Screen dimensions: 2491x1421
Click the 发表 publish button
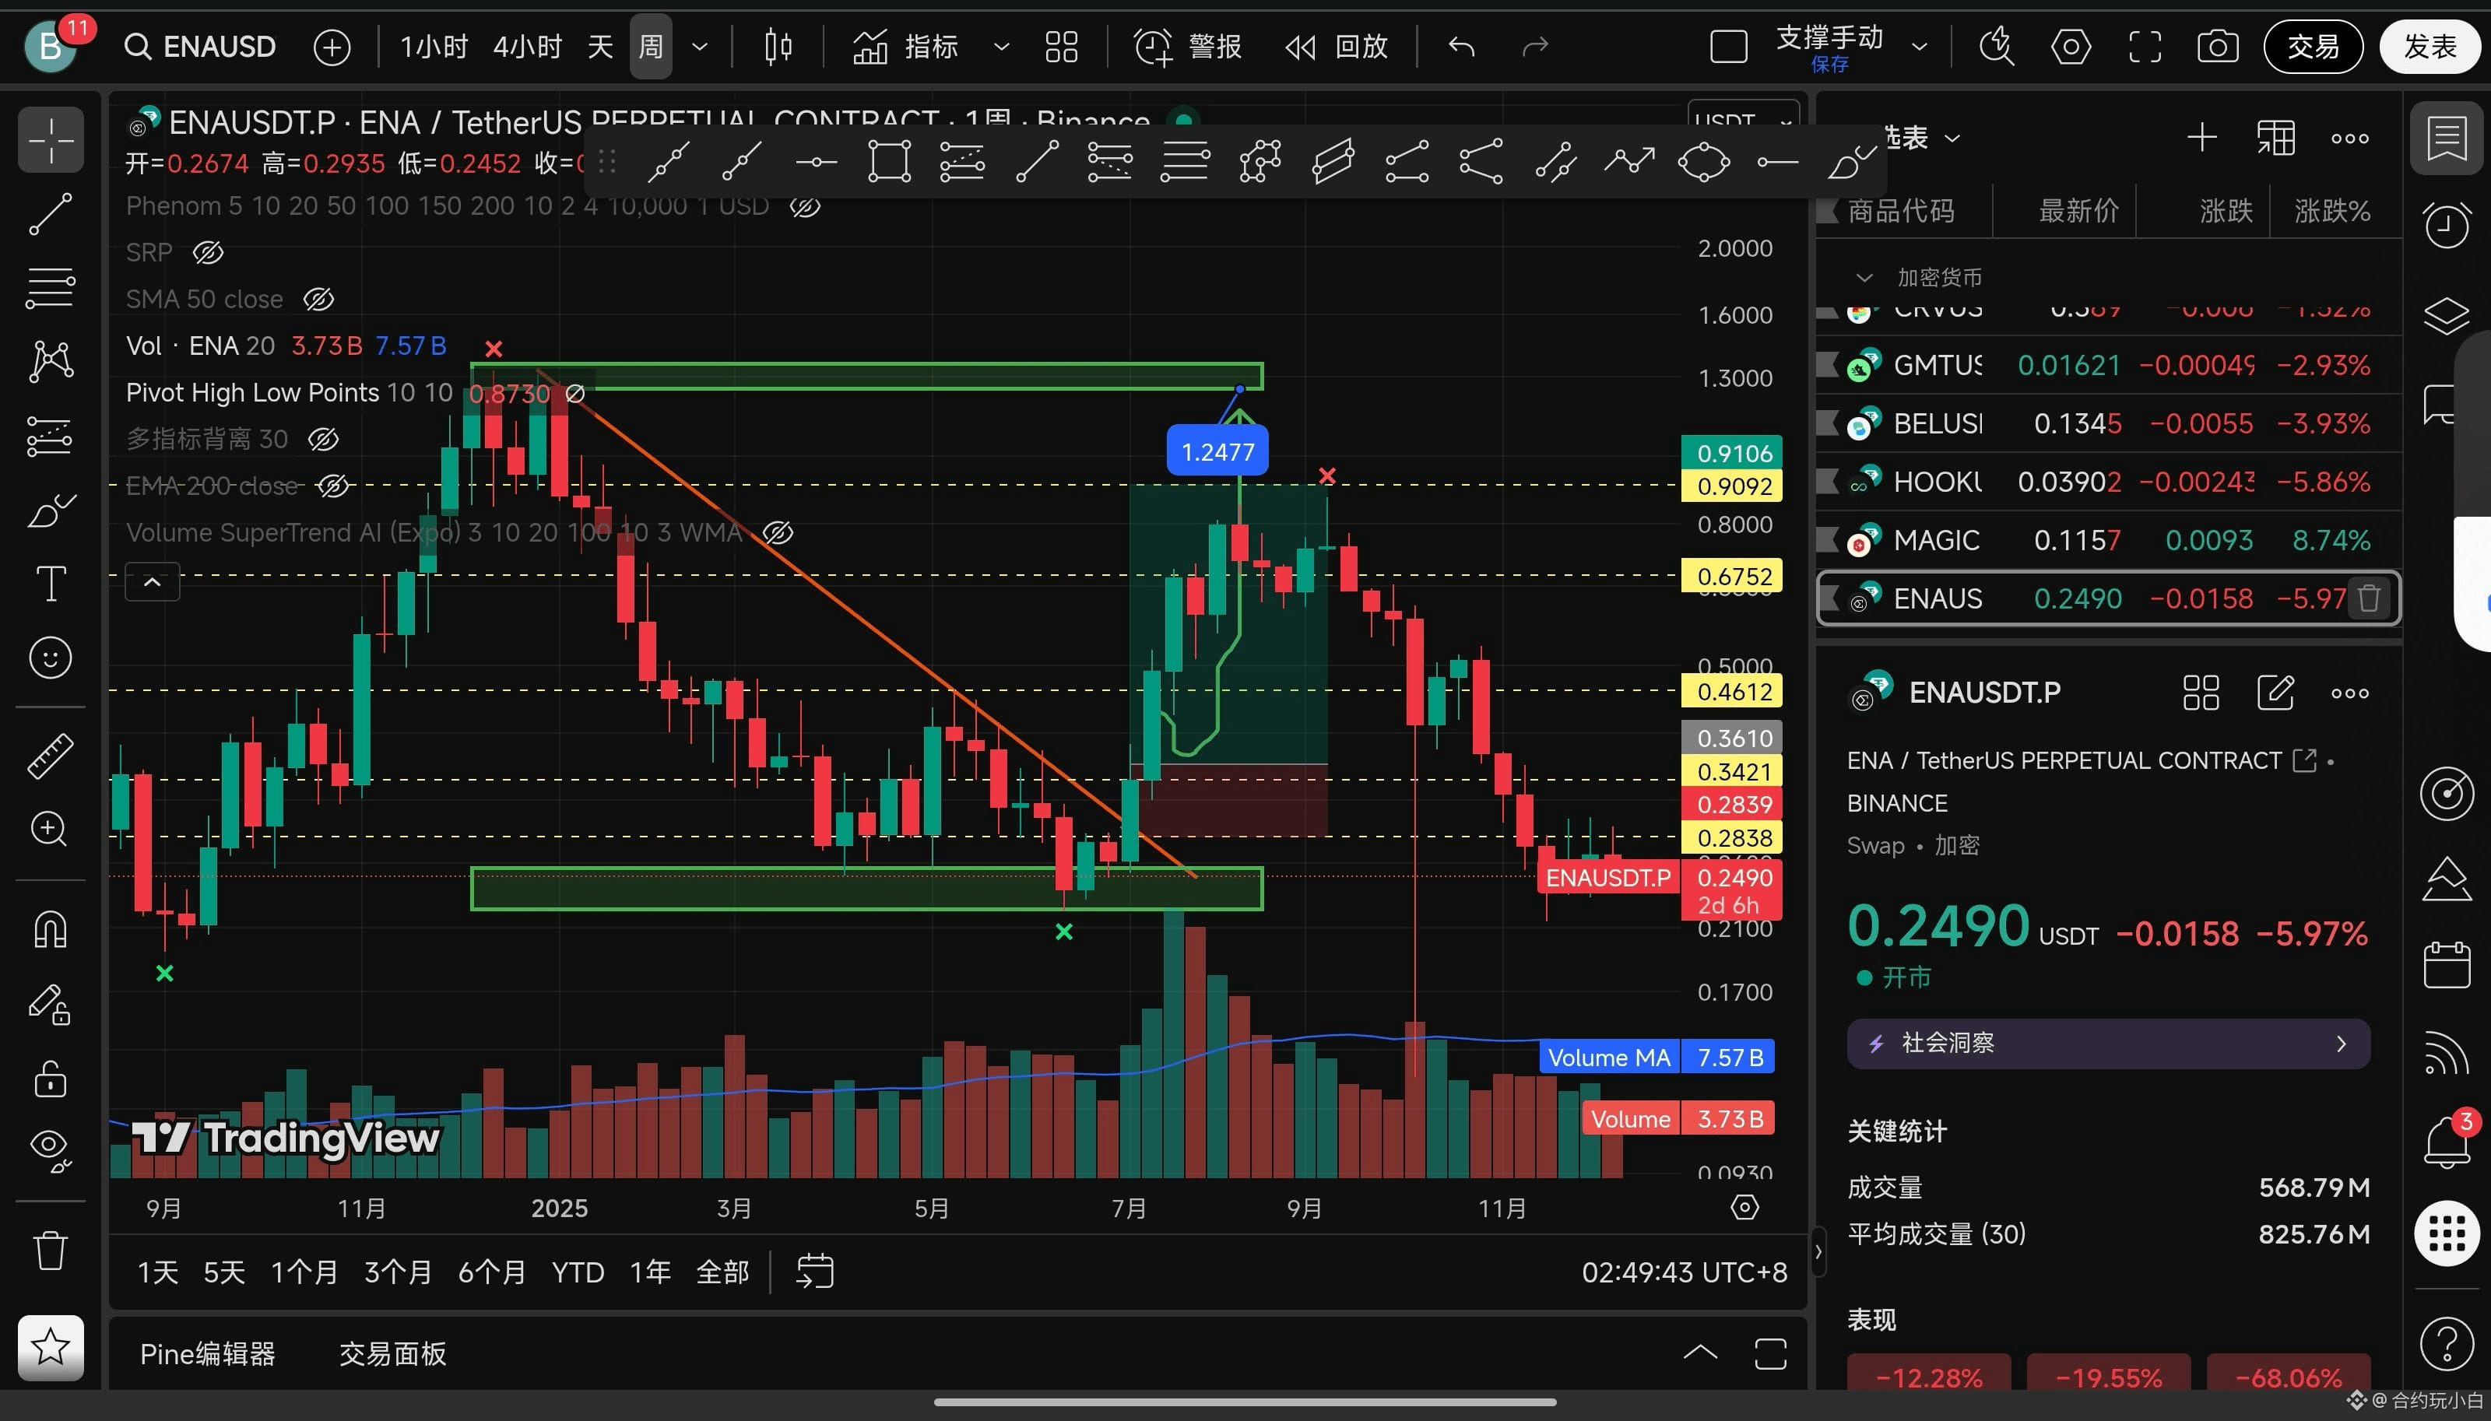[x=2430, y=46]
